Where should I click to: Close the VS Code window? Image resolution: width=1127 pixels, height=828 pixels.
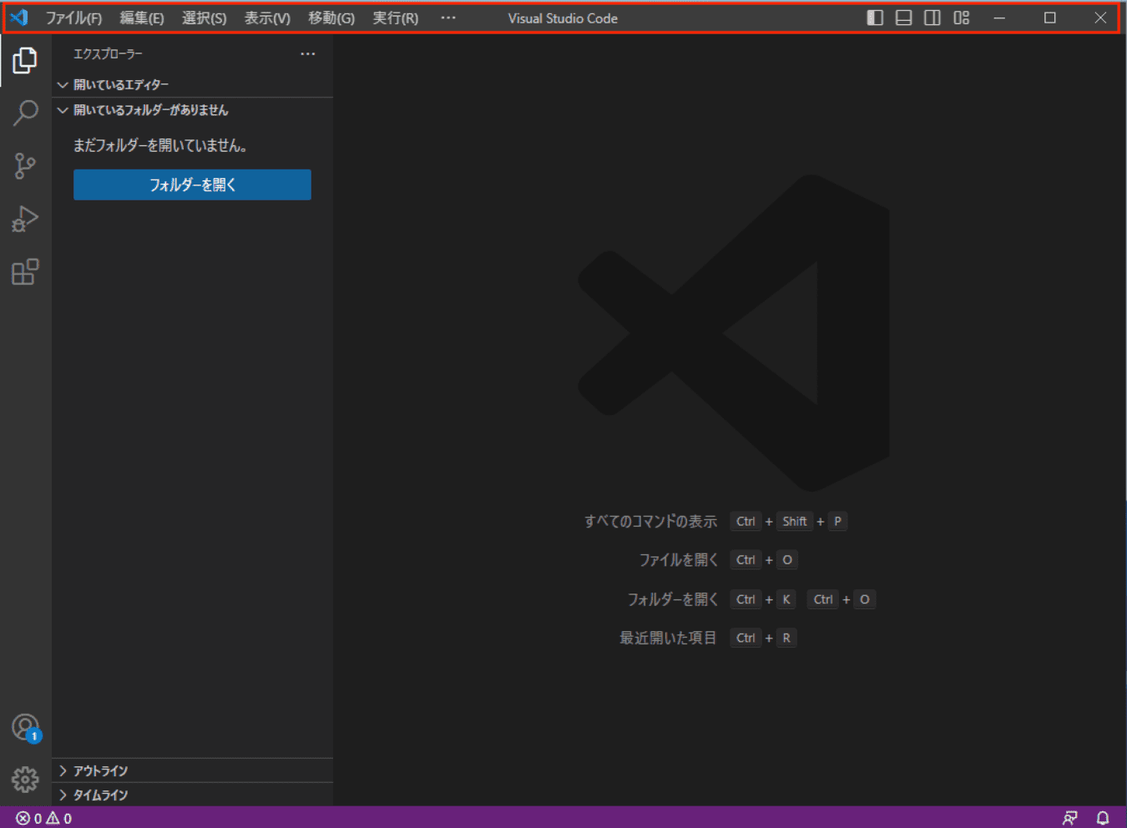[1100, 18]
